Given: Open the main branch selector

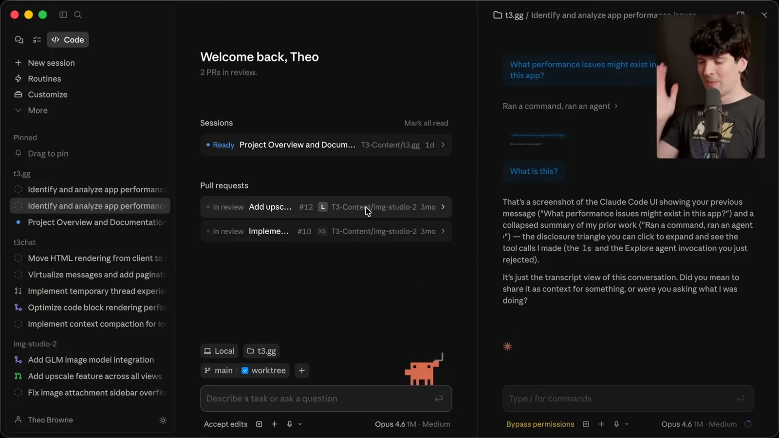Looking at the screenshot, I should tap(218, 370).
